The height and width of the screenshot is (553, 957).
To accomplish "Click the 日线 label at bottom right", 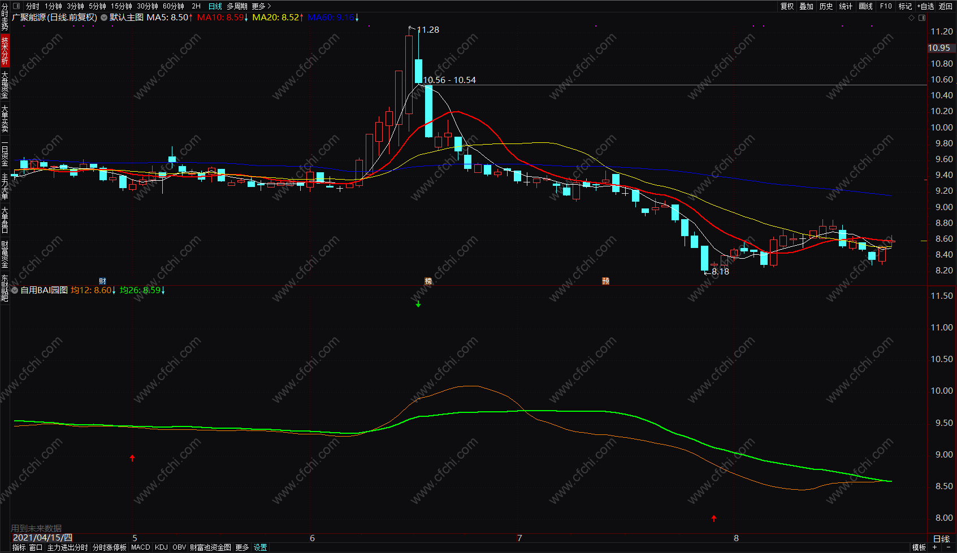I will pos(941,539).
